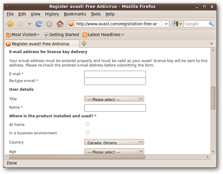
Task: Click the Latest Headlines RSS icon
Action: pyautogui.click(x=85, y=35)
